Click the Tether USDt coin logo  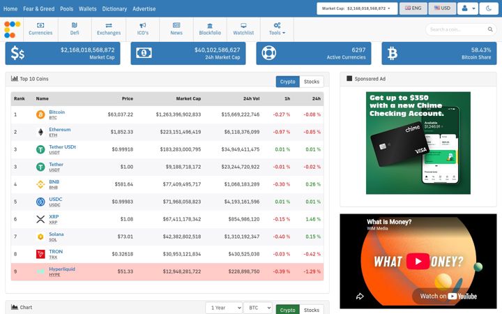tap(40, 149)
